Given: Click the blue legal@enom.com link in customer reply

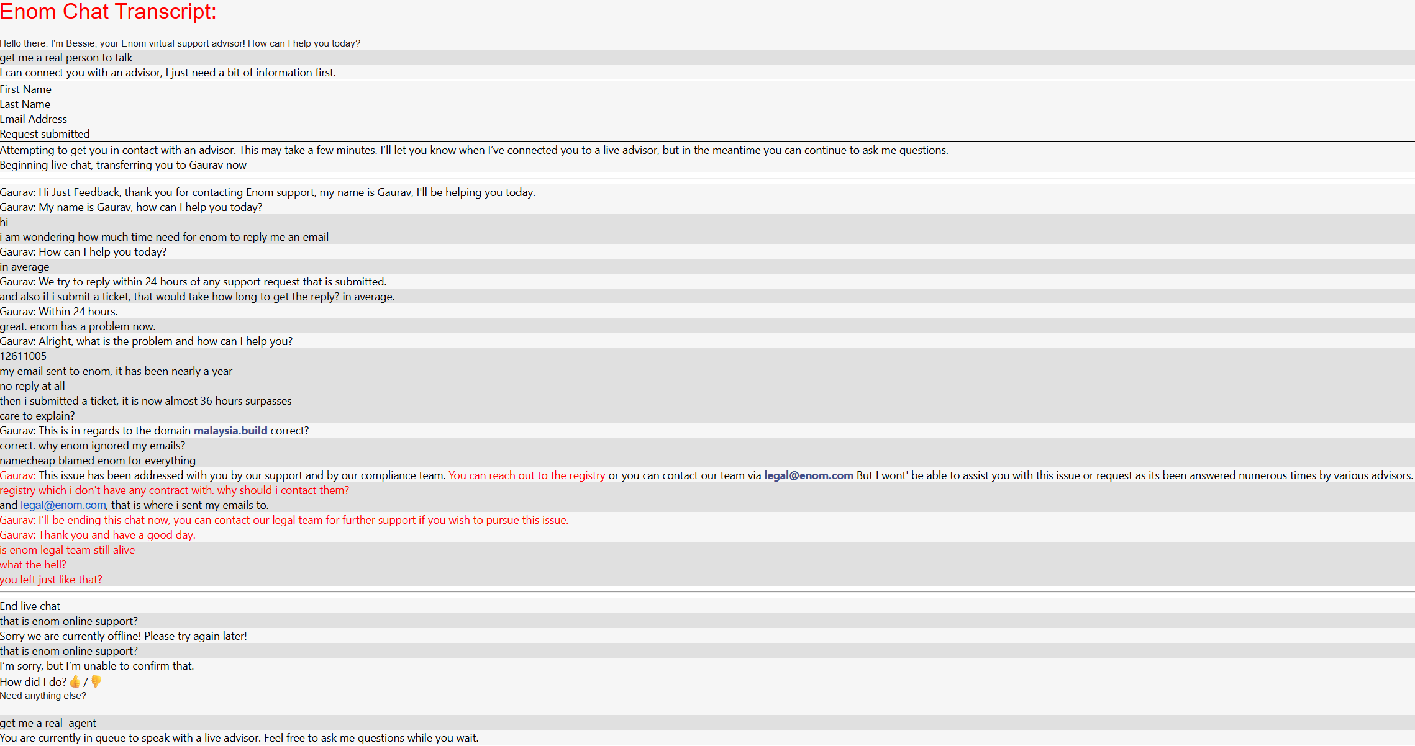Looking at the screenshot, I should (x=63, y=505).
